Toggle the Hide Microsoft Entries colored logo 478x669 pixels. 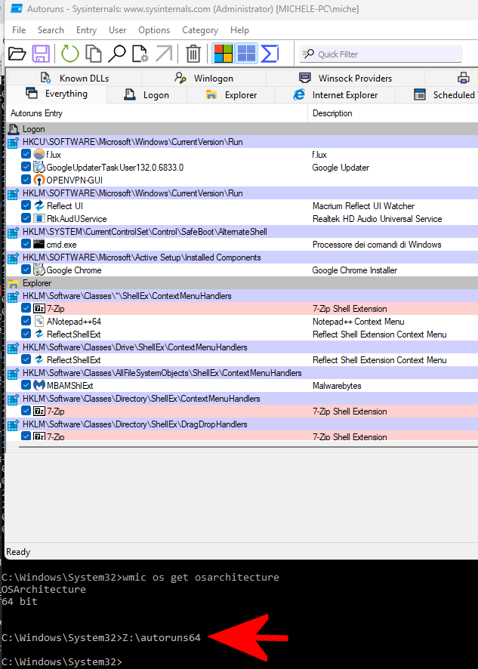tap(224, 54)
